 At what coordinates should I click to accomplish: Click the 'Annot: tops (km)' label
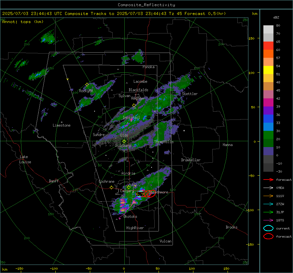(x=23, y=22)
